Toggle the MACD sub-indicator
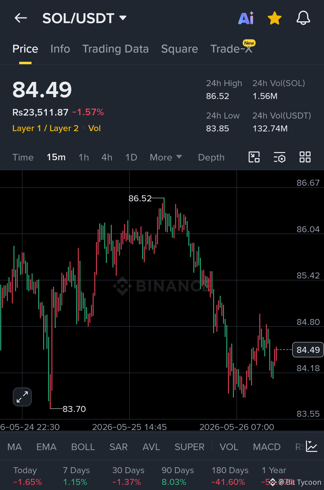The image size is (324, 490). [x=267, y=447]
